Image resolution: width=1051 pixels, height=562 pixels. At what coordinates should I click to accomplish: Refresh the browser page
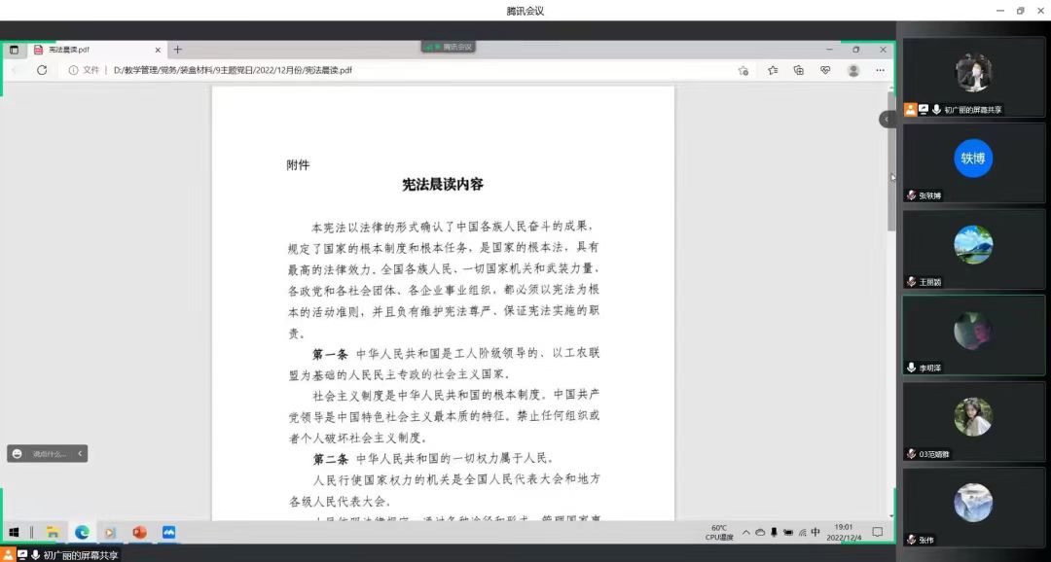click(42, 70)
